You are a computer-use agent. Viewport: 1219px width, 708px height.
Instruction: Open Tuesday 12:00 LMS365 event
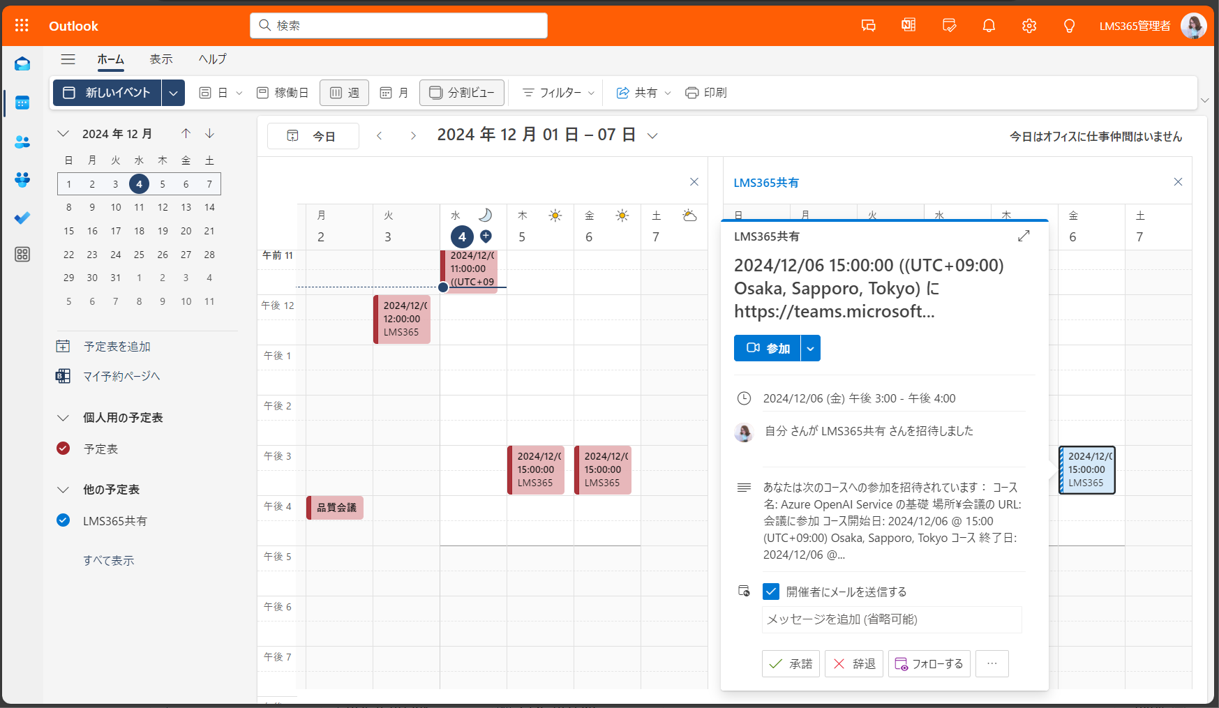[402, 319]
